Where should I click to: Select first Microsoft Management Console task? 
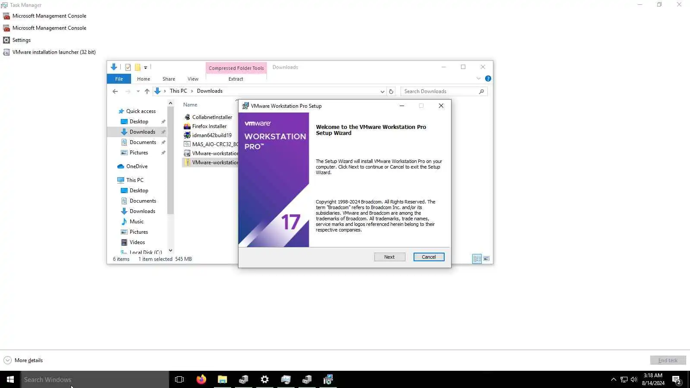[44, 16]
